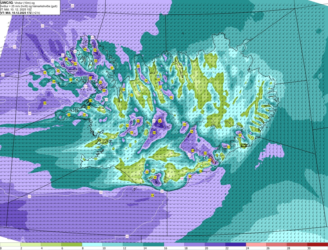328x250 pixels.
Task: Pick the dark red above-30 scale swatch
Action: coord(318,245)
